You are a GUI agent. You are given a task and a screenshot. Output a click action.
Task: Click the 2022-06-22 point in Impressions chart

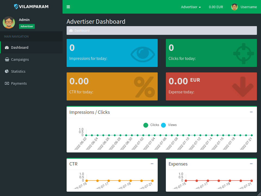tap(86, 135)
